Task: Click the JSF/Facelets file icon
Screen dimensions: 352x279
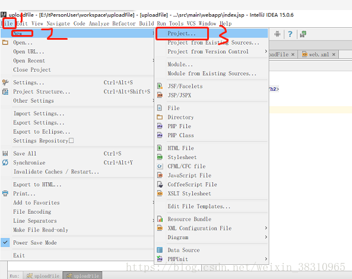Action: 160,86
